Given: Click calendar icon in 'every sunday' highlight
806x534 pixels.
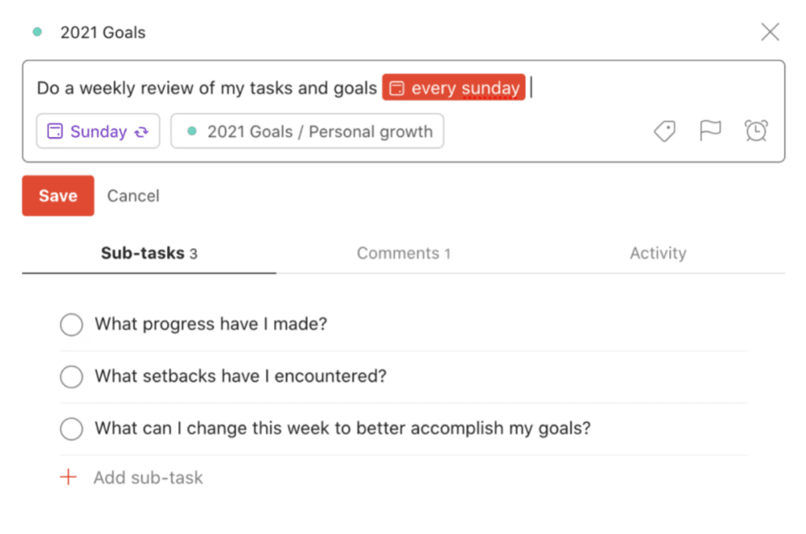Looking at the screenshot, I should [398, 88].
